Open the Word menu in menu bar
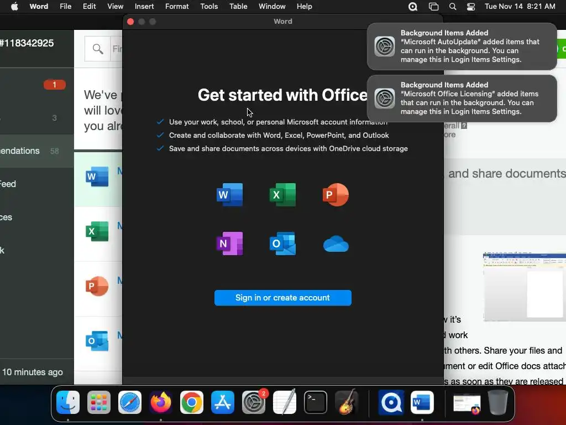 click(x=39, y=7)
